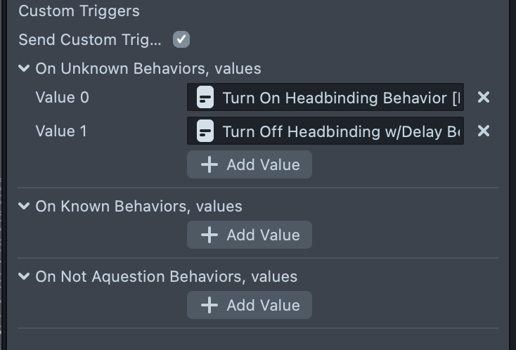Remove Value 0 with its X icon

pyautogui.click(x=484, y=97)
